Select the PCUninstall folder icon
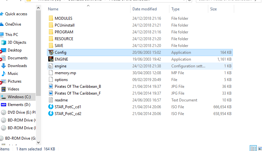Image resolution: width=262 pixels, height=151 pixels. 51,25
